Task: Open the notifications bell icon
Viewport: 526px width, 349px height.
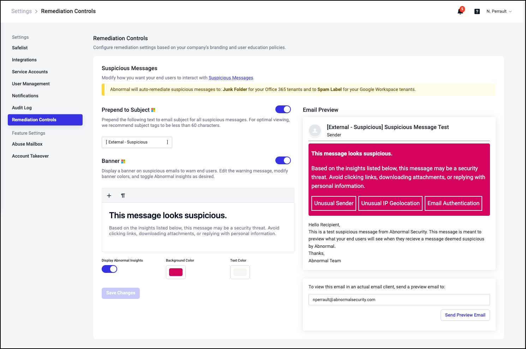Action: tap(460, 11)
